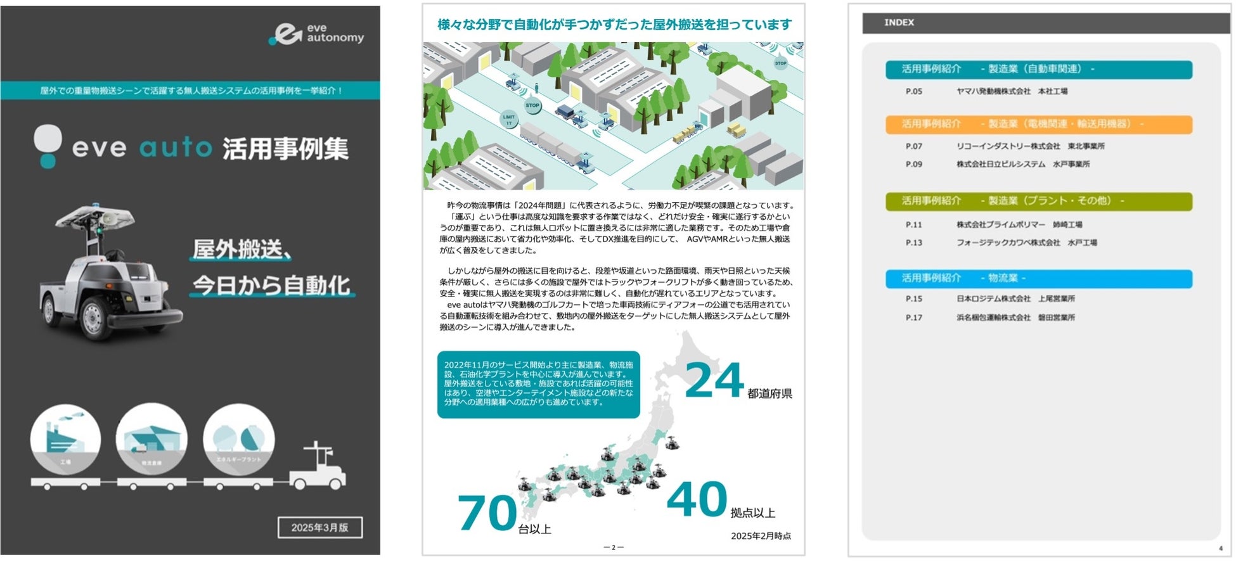This screenshot has width=1236, height=562.
Task: Click the teal banner introducing unmanned transport case studies
Action: (x=190, y=91)
